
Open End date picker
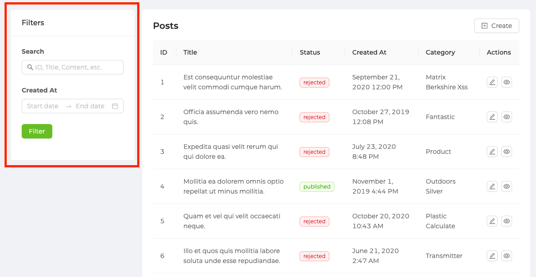pyautogui.click(x=90, y=106)
